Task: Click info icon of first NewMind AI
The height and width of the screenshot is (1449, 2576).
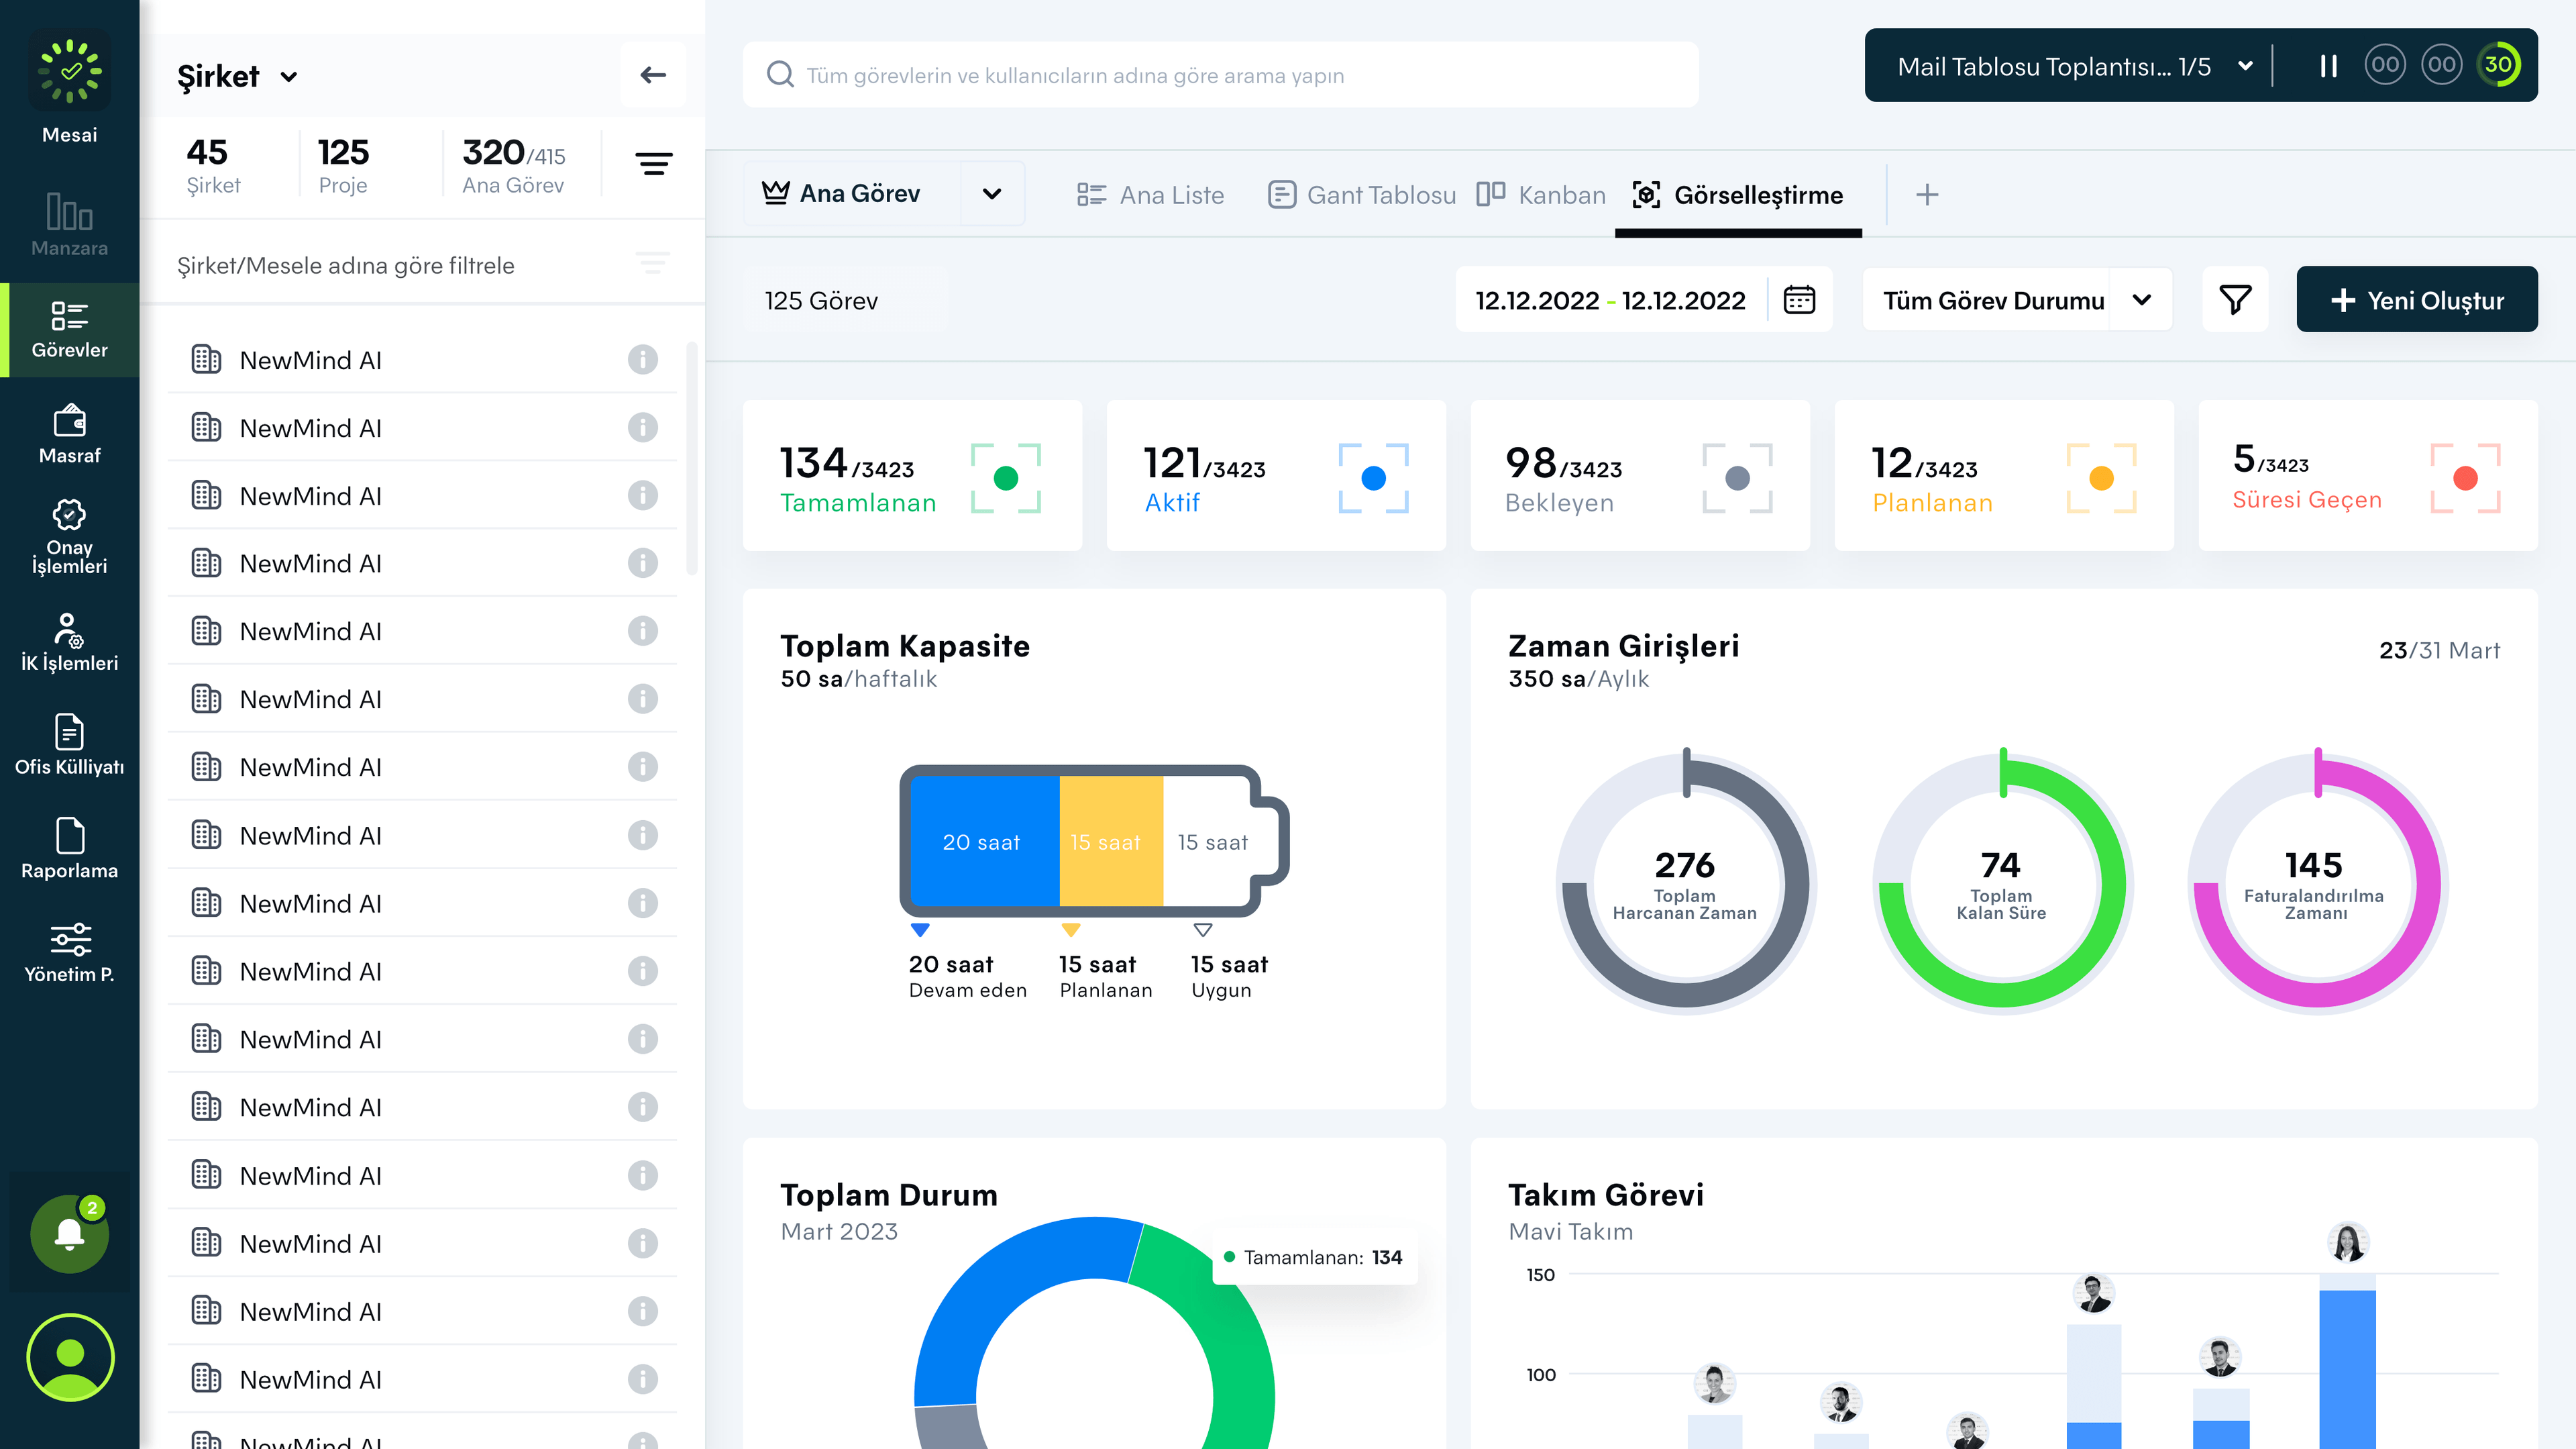Action: pyautogui.click(x=642, y=359)
